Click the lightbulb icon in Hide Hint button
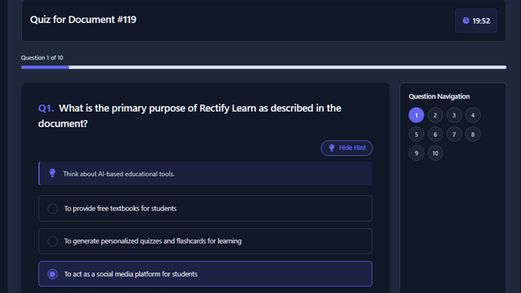 pyautogui.click(x=331, y=148)
